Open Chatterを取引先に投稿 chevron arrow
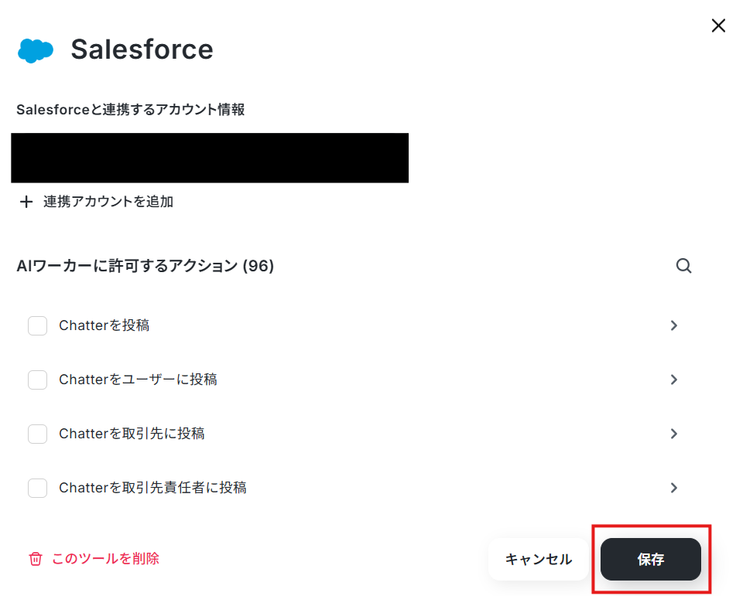This screenshot has width=736, height=596. pyautogui.click(x=674, y=434)
